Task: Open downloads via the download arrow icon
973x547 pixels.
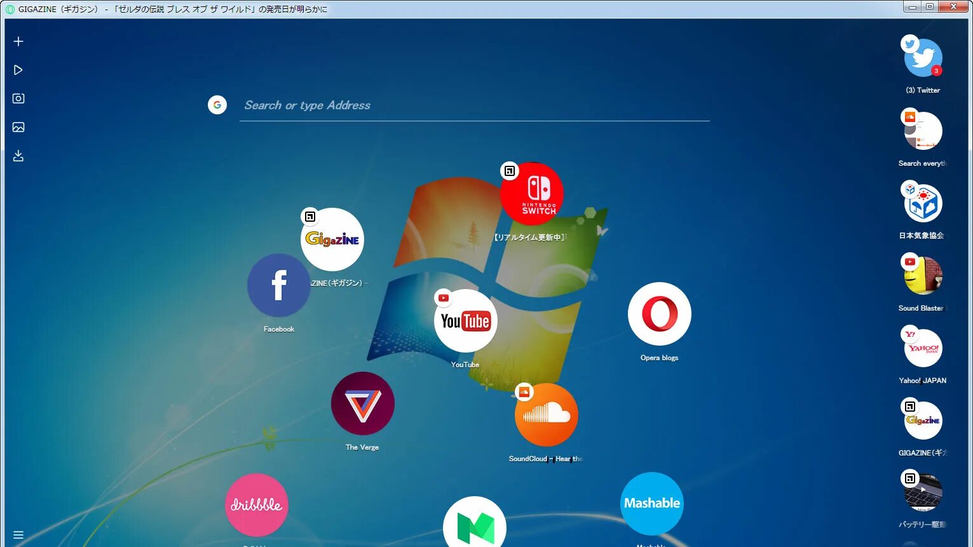Action: pyautogui.click(x=18, y=156)
